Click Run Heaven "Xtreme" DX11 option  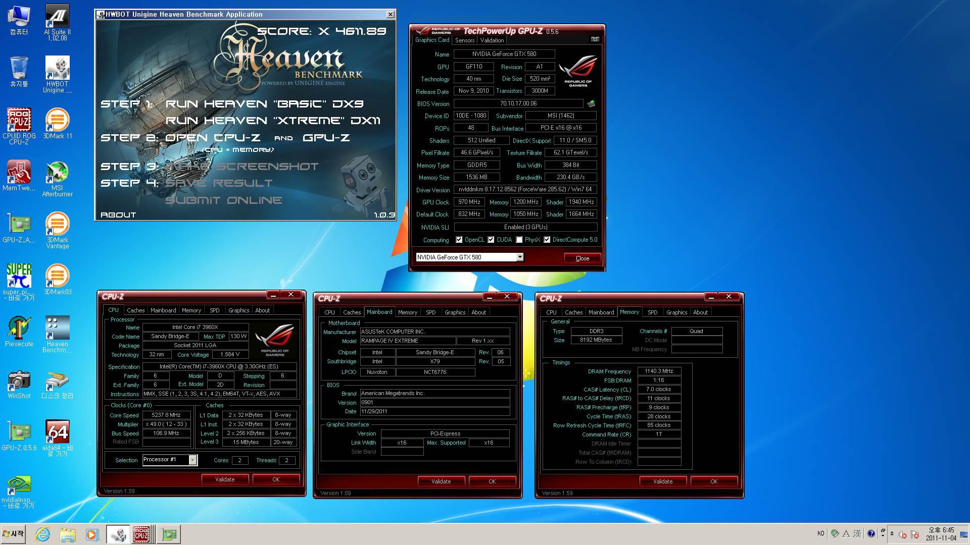(x=273, y=121)
